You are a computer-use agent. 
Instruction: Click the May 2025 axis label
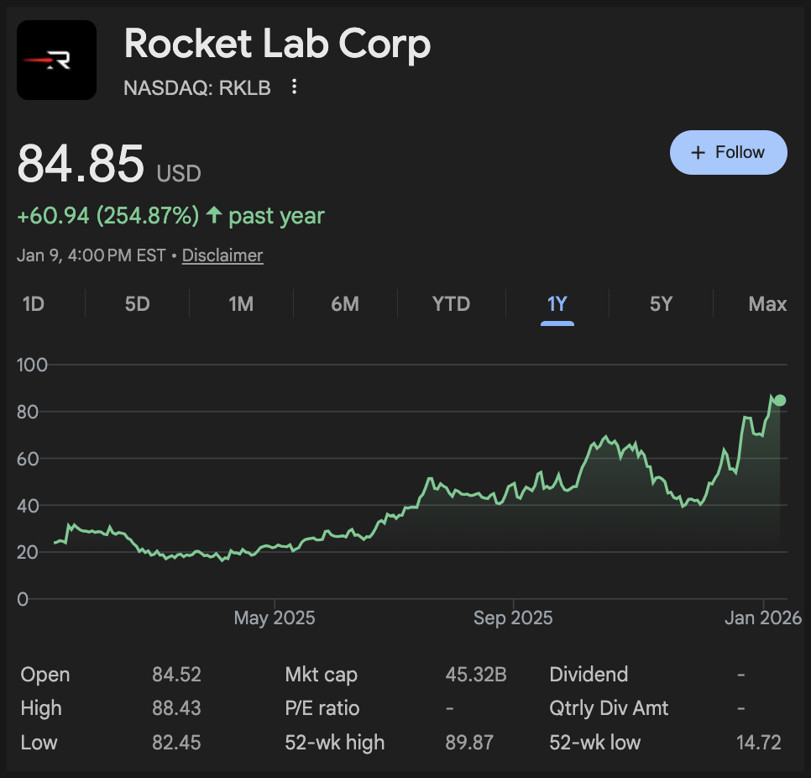coord(275,618)
